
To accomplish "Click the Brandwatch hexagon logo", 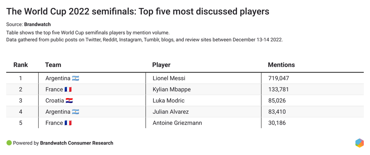I will (x=359, y=143).
